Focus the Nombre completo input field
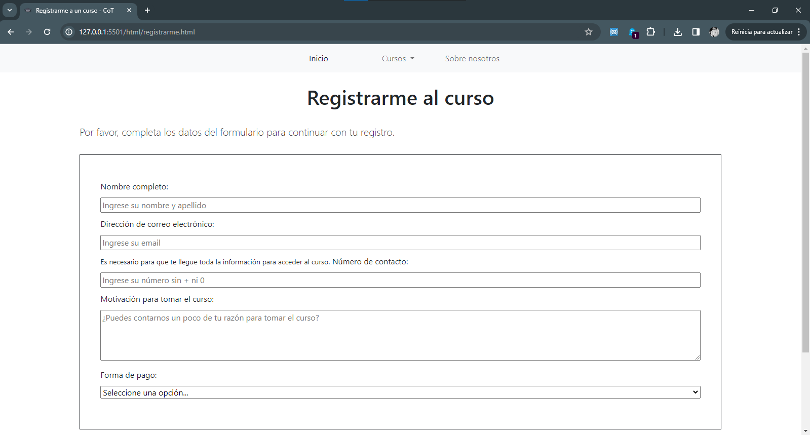The image size is (810, 435). click(400, 205)
